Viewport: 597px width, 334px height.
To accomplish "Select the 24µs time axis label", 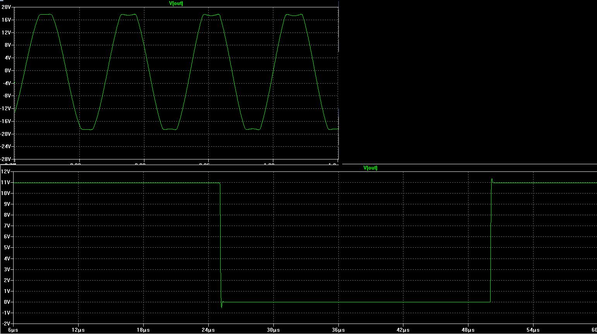I will [x=208, y=330].
